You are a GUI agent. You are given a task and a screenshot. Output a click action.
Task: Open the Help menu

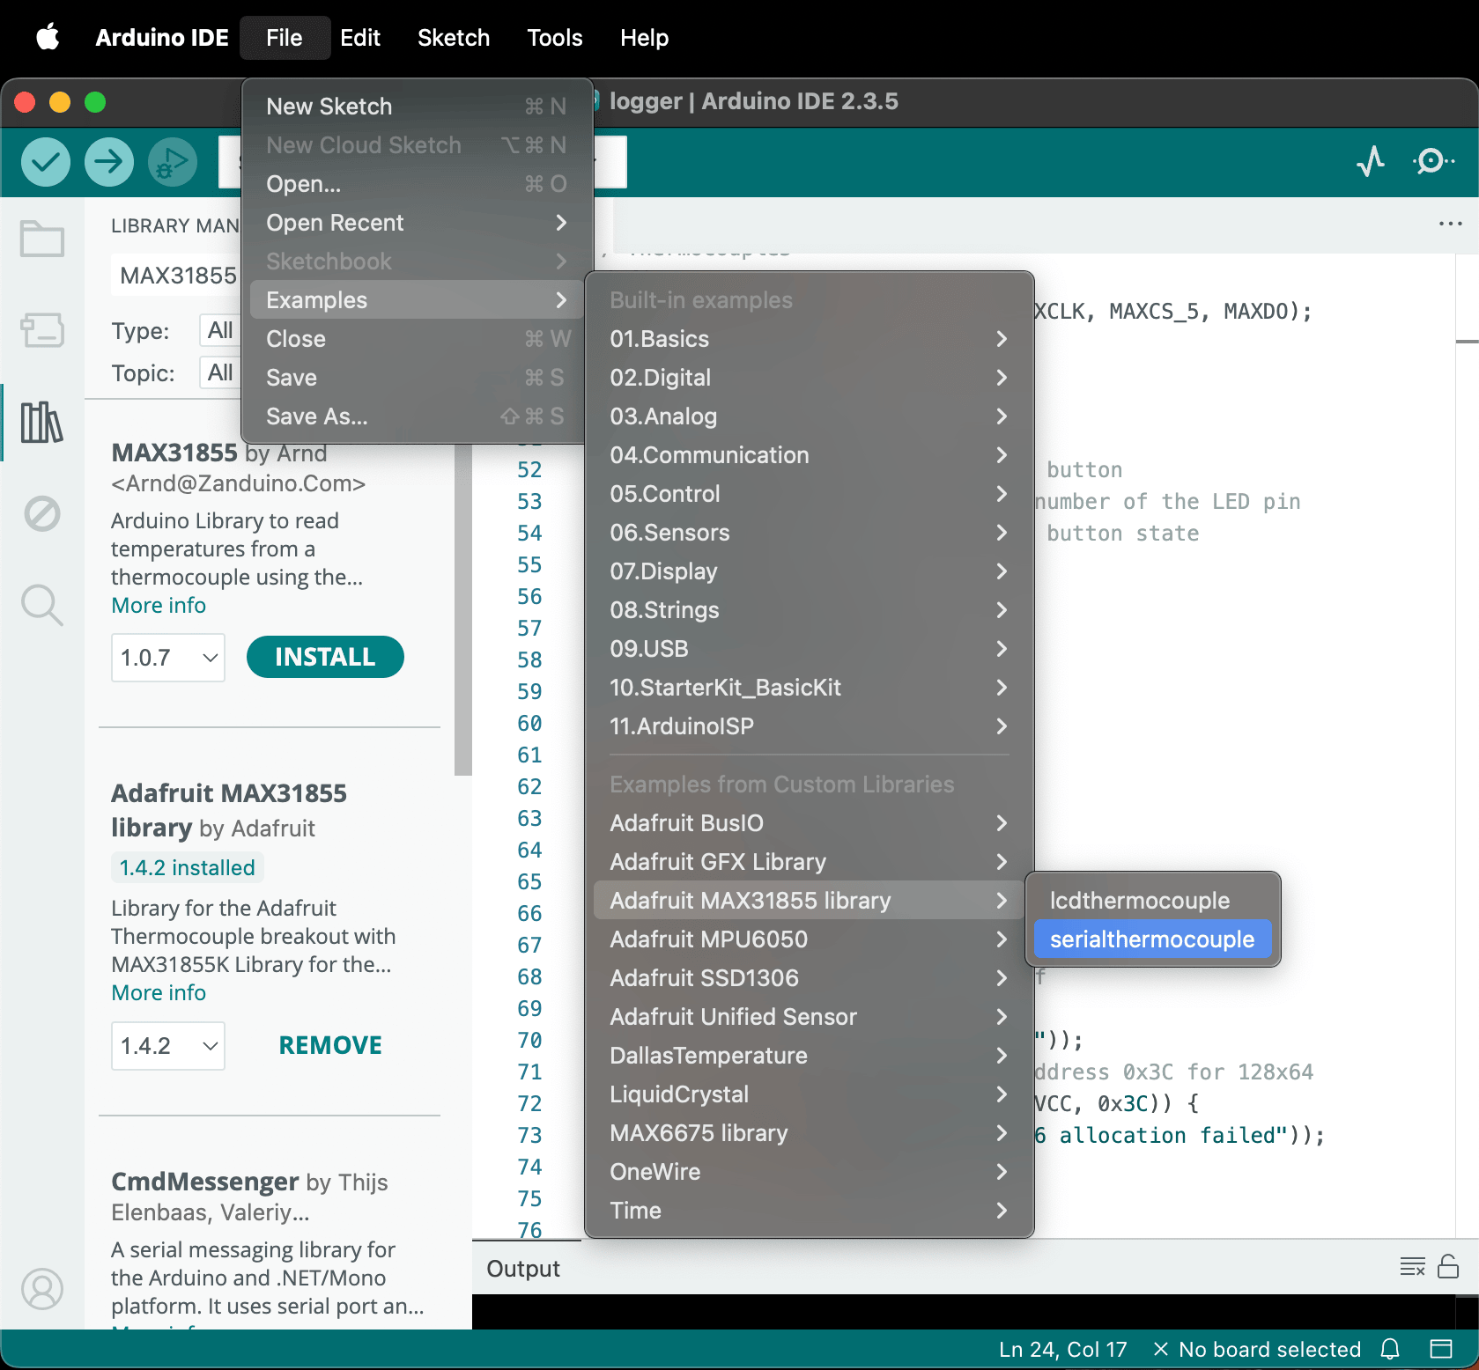click(644, 38)
